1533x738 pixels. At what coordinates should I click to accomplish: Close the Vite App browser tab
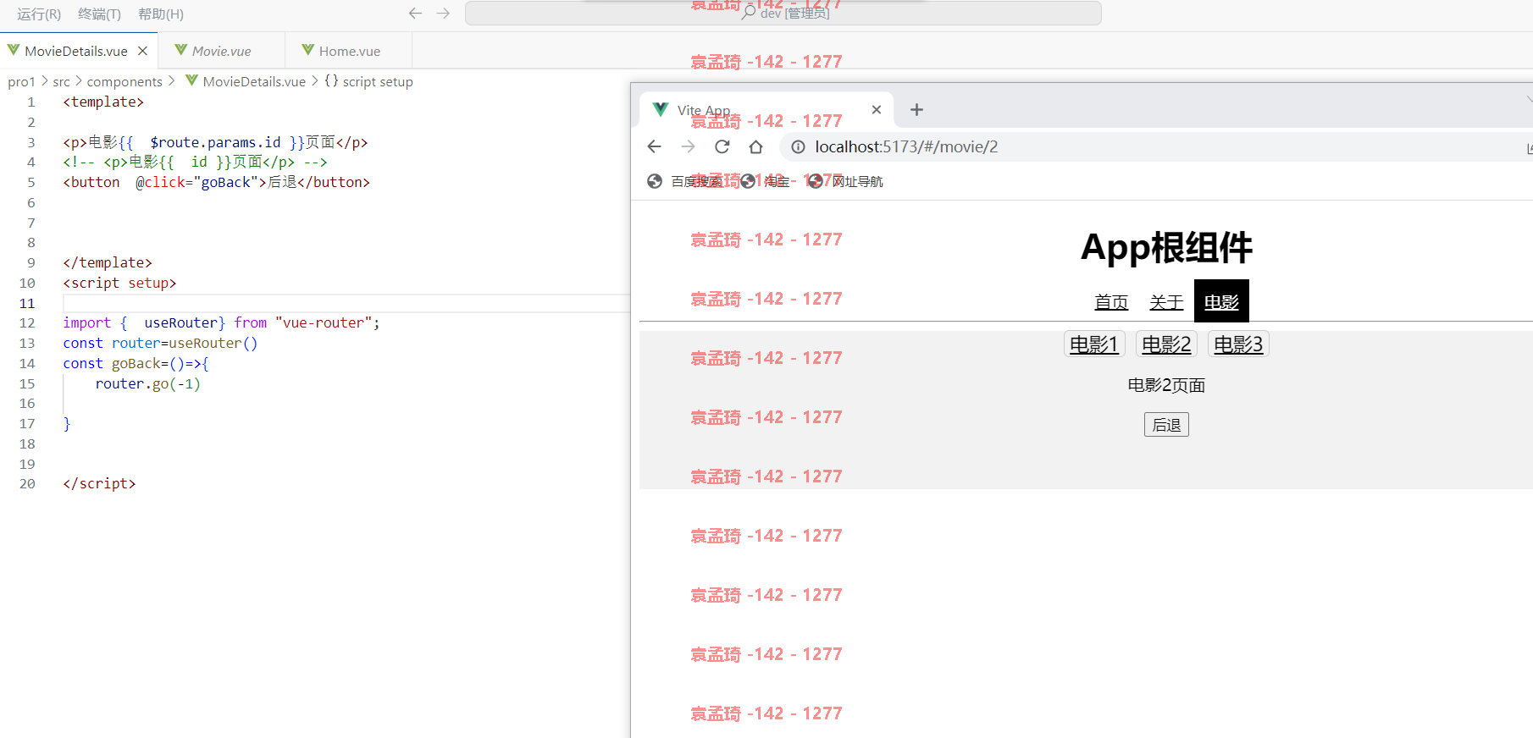tap(877, 110)
